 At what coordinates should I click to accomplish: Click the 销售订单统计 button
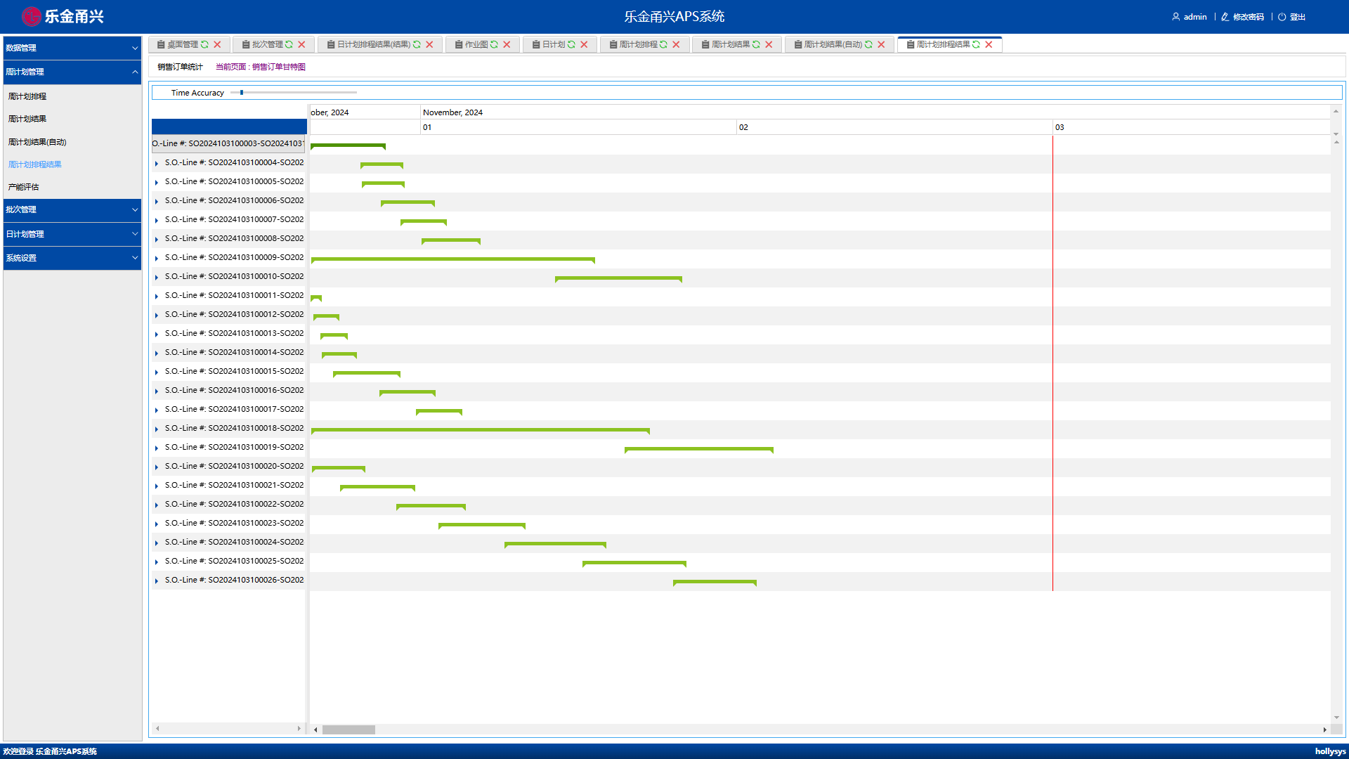coord(180,67)
